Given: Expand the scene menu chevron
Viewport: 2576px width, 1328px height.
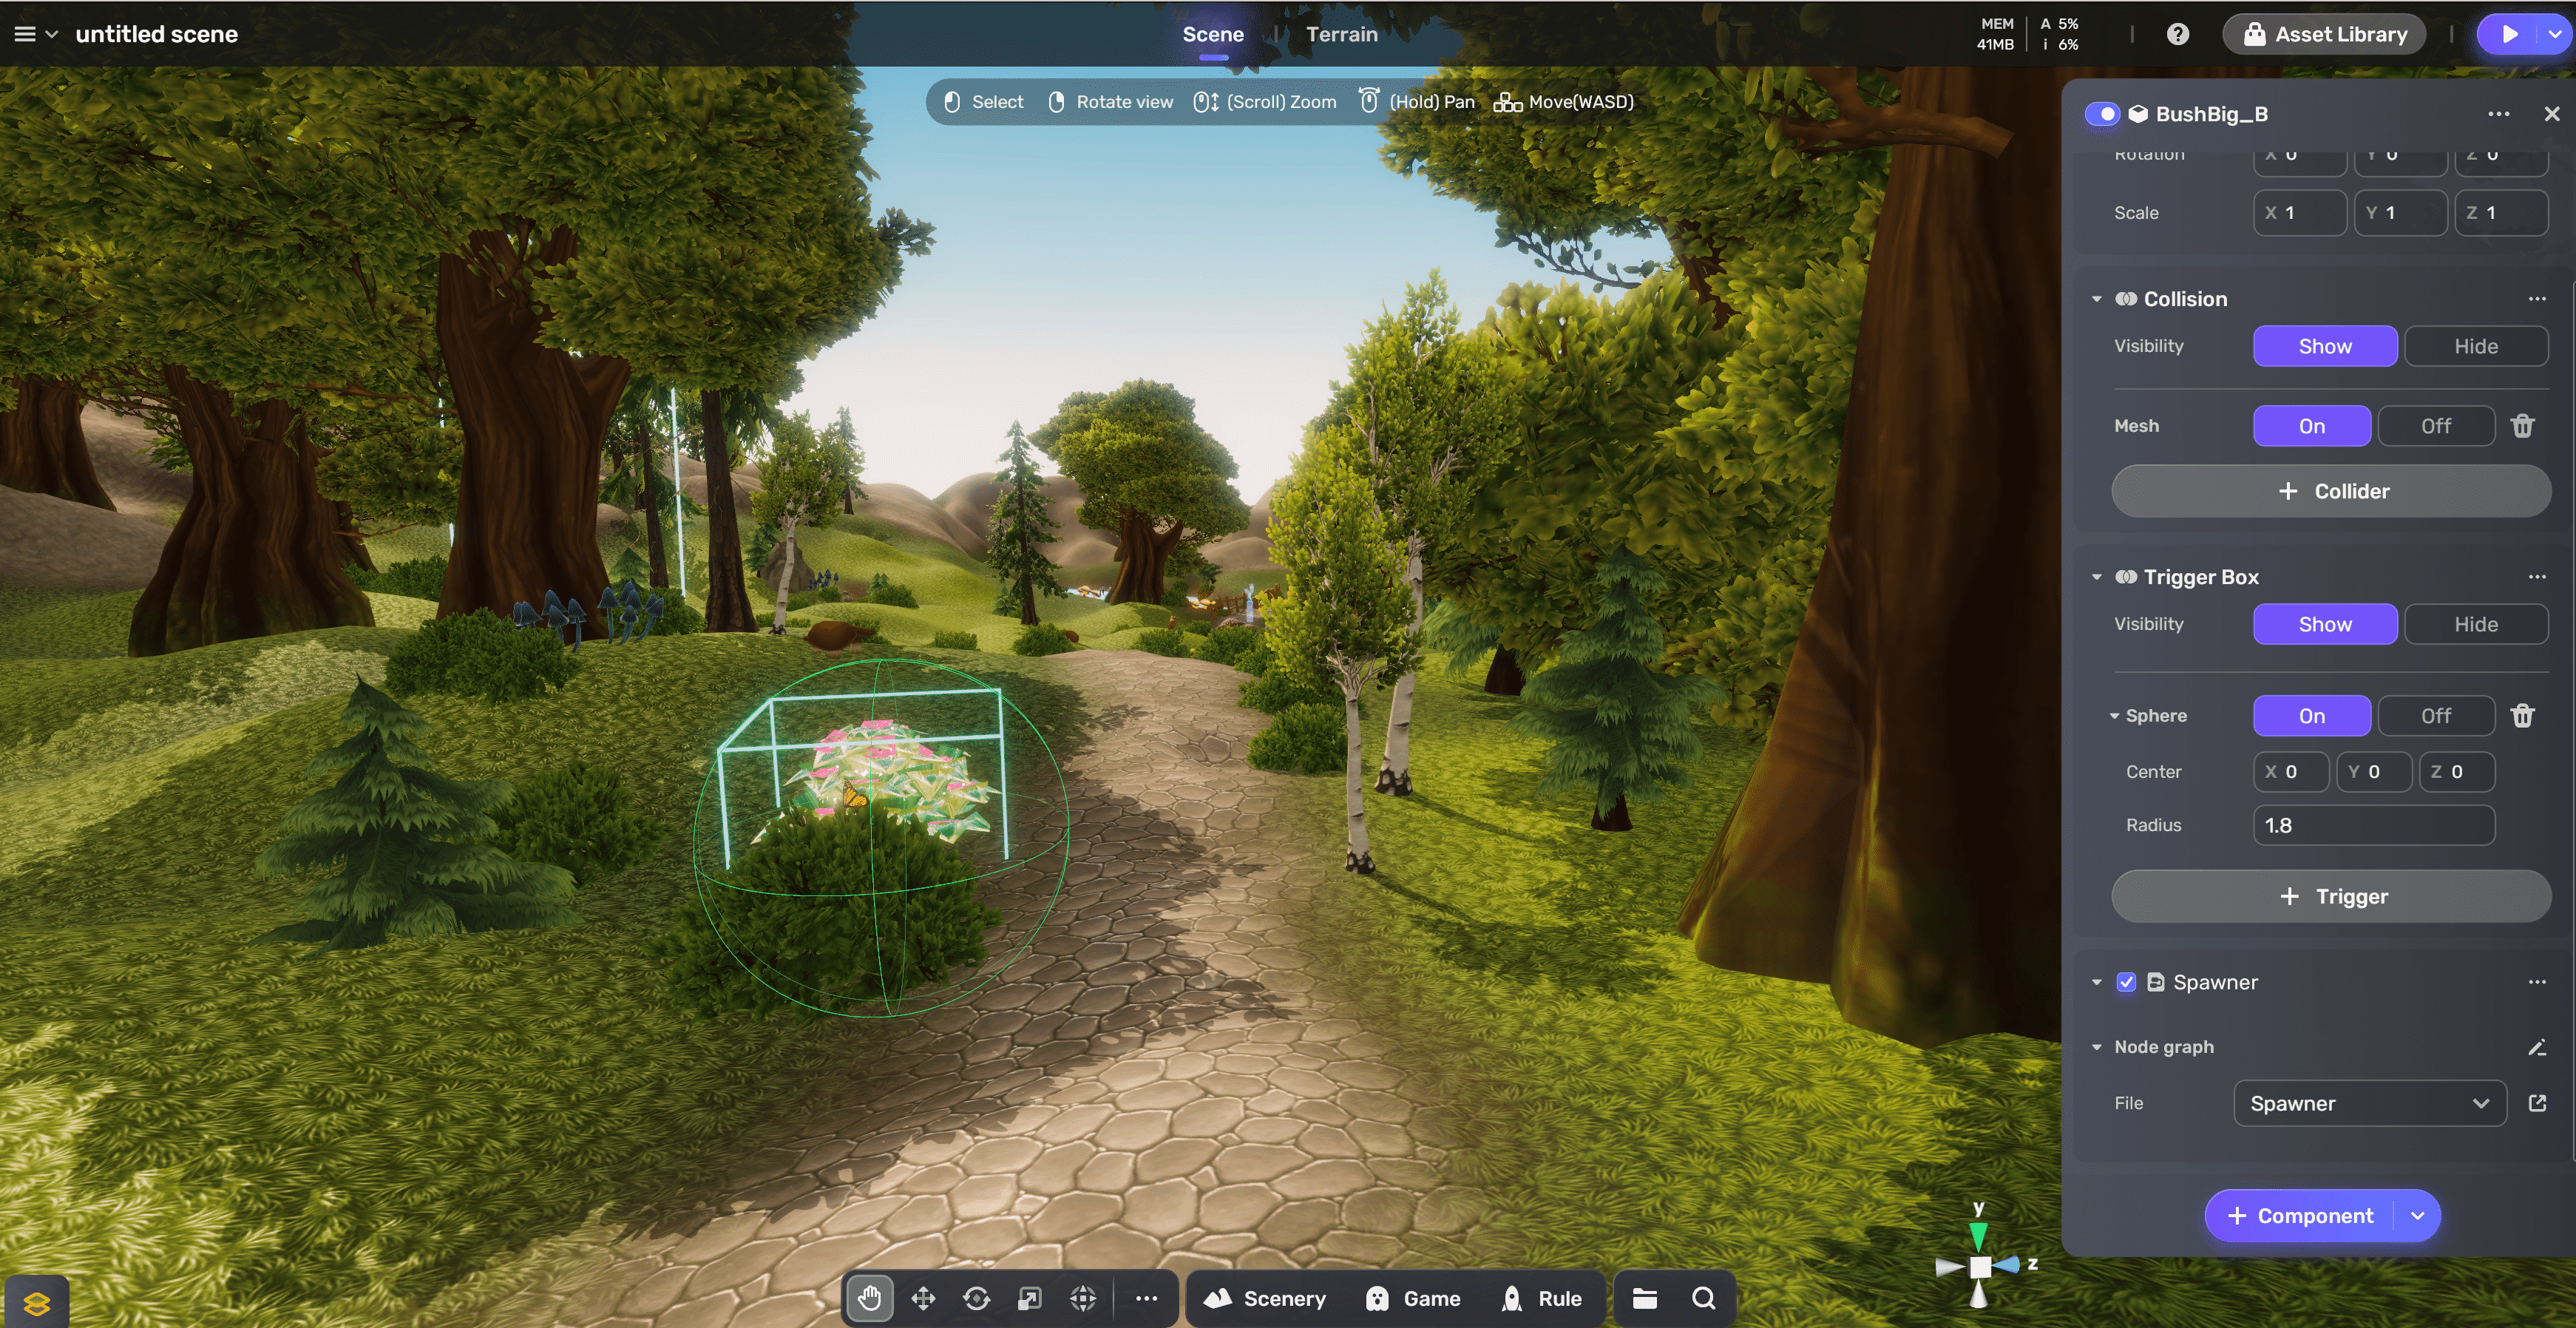Looking at the screenshot, I should [x=52, y=34].
